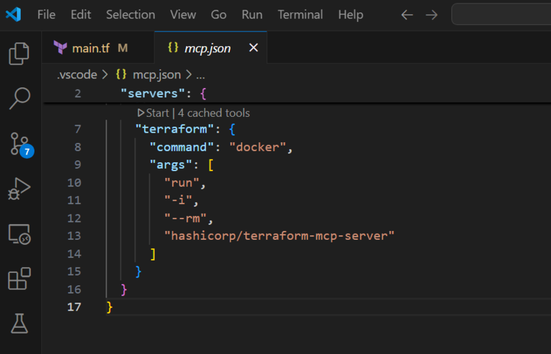Close the mcp.json tab
Viewport: 551px width, 354px height.
253,47
